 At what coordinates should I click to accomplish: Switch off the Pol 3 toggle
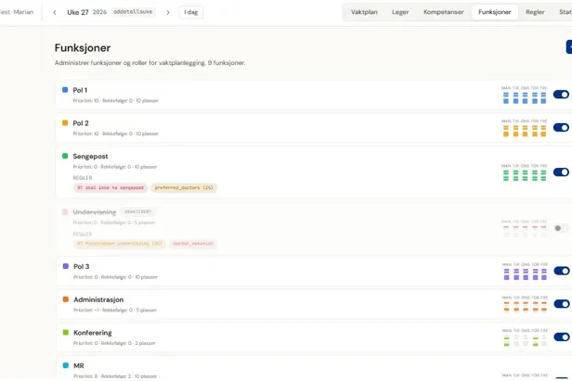pyautogui.click(x=562, y=271)
